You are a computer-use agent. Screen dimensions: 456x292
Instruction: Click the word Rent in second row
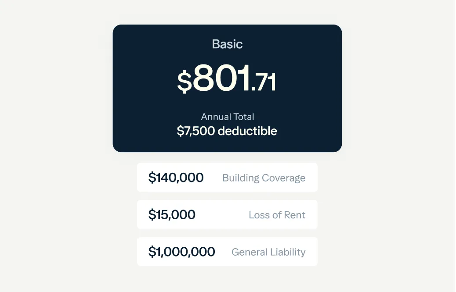(294, 215)
